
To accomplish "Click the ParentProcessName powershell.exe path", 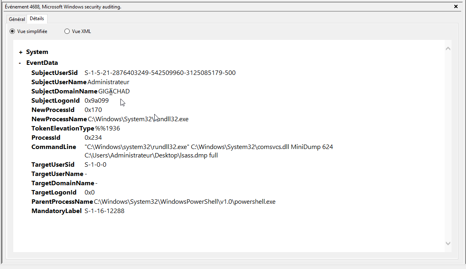I will 184,201.
